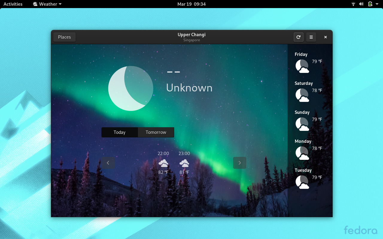Click the Mar 19 clock in the top bar
Image resolution: width=383 pixels, height=239 pixels.
tap(191, 4)
